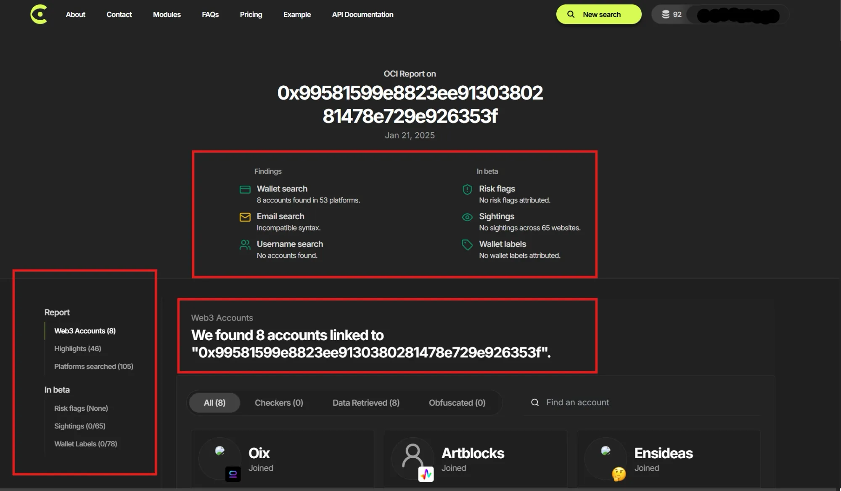Click the Data Retrieved (8) filter
The width and height of the screenshot is (841, 491).
tap(366, 402)
